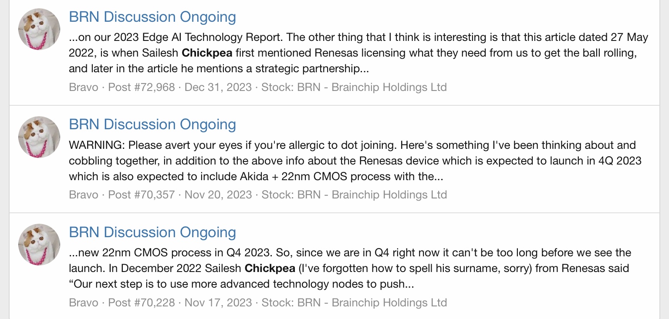Open Brainchip Holdings stock link on post #72,968
669x319 pixels.
[x=372, y=87]
